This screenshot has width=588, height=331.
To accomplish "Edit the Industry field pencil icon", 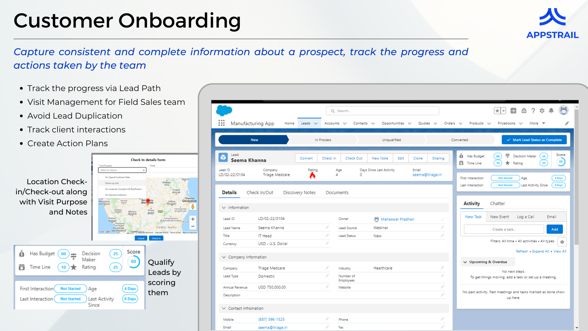I will (443, 268).
